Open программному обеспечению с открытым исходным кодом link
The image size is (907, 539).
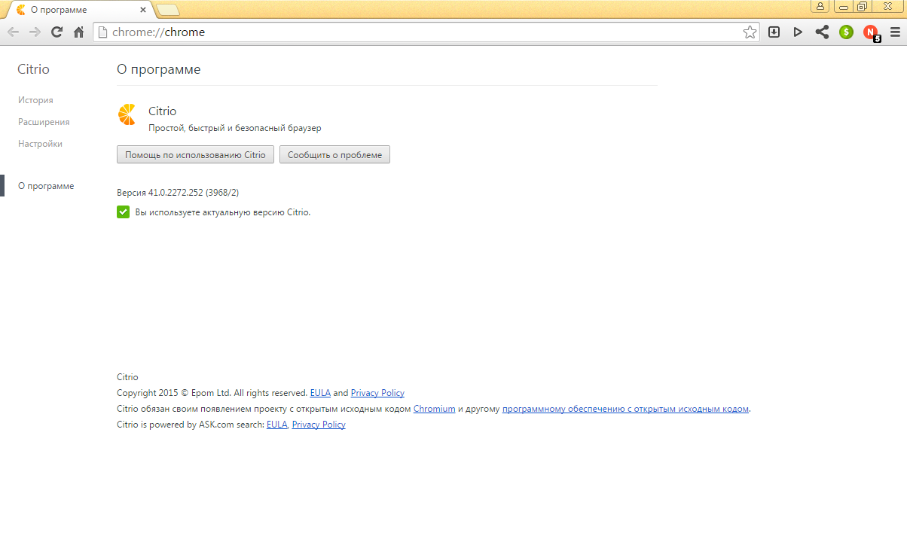pos(625,409)
